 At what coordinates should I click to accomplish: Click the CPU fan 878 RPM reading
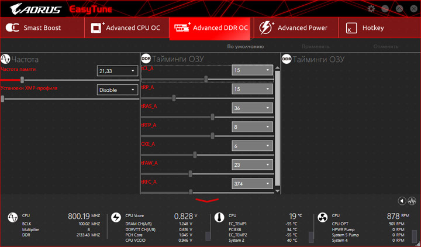pos(398,216)
